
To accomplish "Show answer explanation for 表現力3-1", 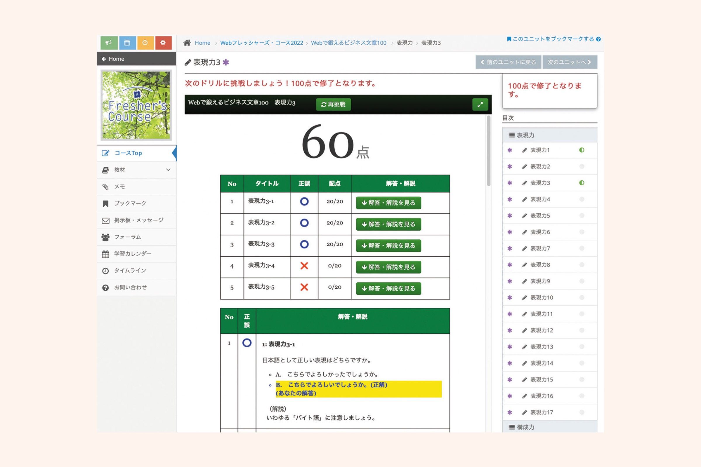I will point(388,203).
